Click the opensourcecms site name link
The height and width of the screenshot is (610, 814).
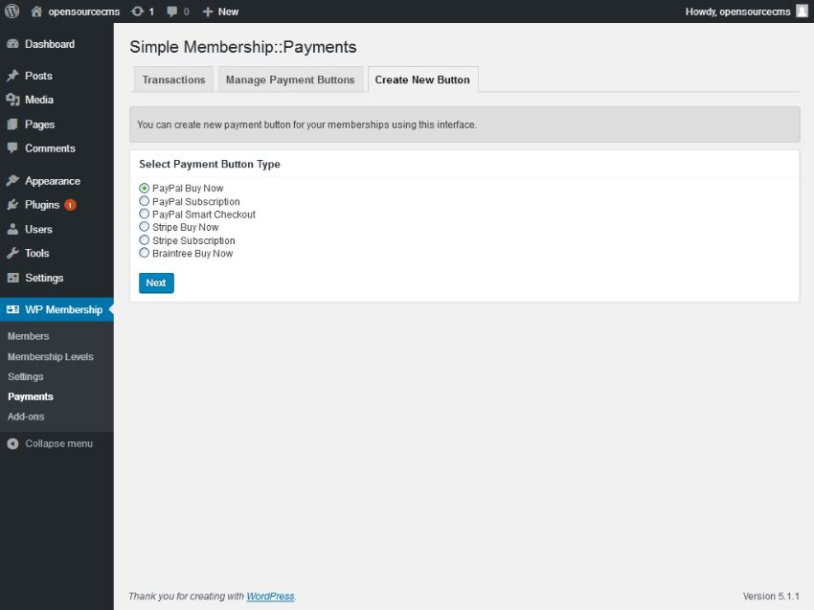(84, 11)
